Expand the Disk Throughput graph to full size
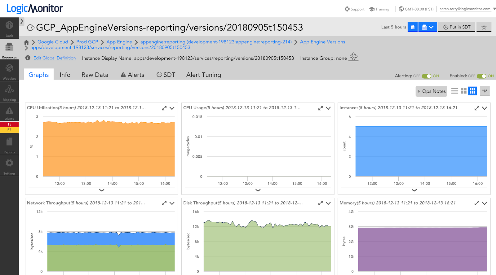Screen dimensions: 496x275 [x=321, y=203]
